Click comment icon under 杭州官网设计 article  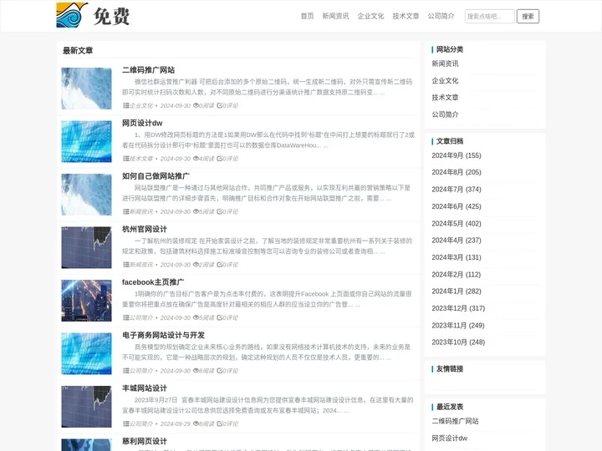(220, 265)
